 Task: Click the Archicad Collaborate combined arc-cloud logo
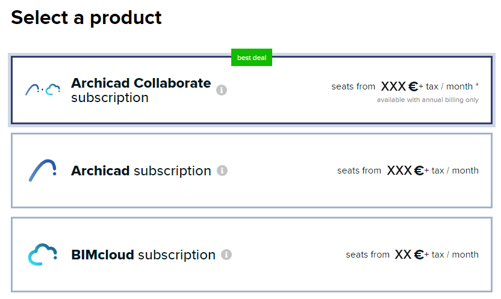click(x=43, y=89)
